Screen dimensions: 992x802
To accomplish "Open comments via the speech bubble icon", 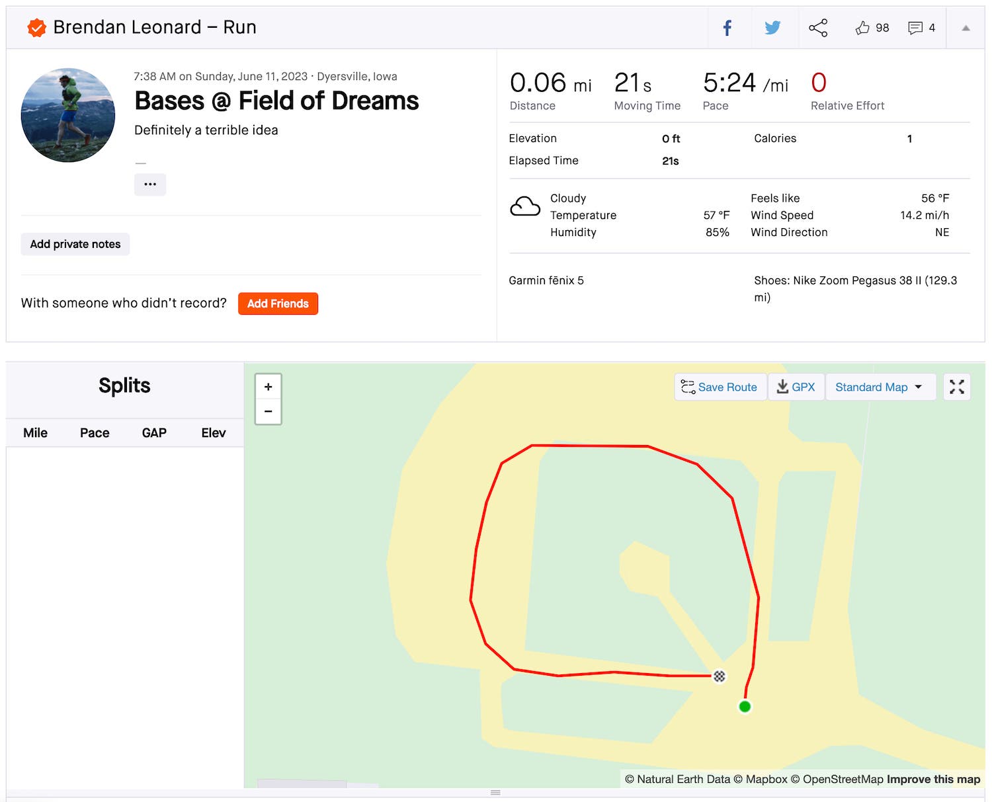I will (915, 28).
